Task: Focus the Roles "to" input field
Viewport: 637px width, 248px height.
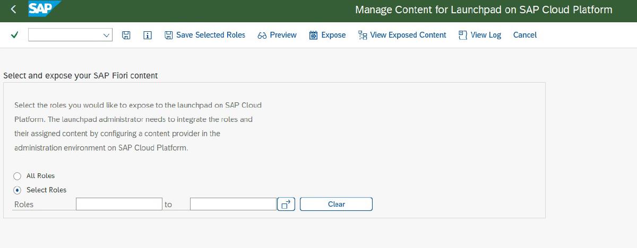Action: [233, 204]
